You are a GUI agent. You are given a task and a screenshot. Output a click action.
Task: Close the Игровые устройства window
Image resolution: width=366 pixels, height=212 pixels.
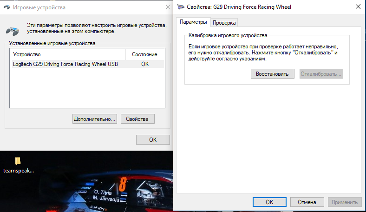coord(167,7)
